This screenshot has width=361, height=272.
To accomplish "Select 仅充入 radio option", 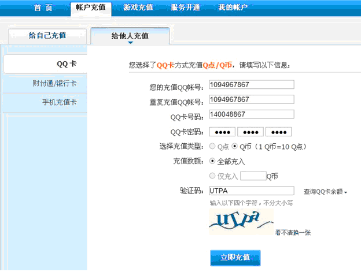I will tap(212, 176).
